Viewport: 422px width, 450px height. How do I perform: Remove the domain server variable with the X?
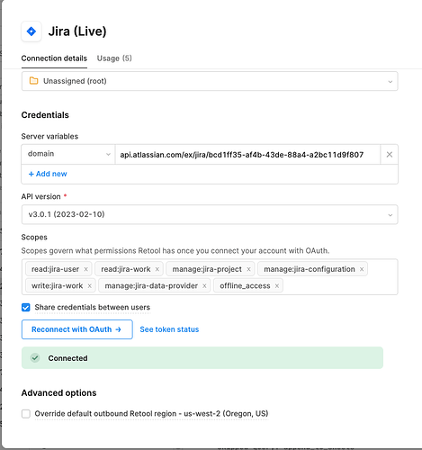point(390,155)
